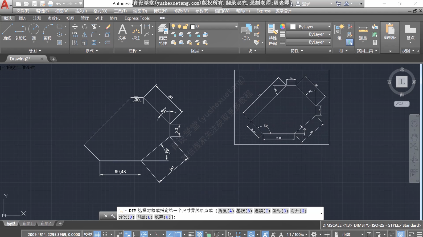Click the Scale tool icon
The image size is (423, 237).
pyautogui.click(x=84, y=42)
